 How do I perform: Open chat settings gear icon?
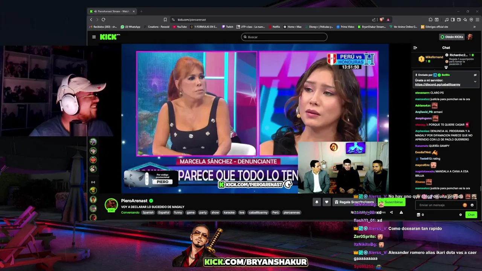pos(461,215)
